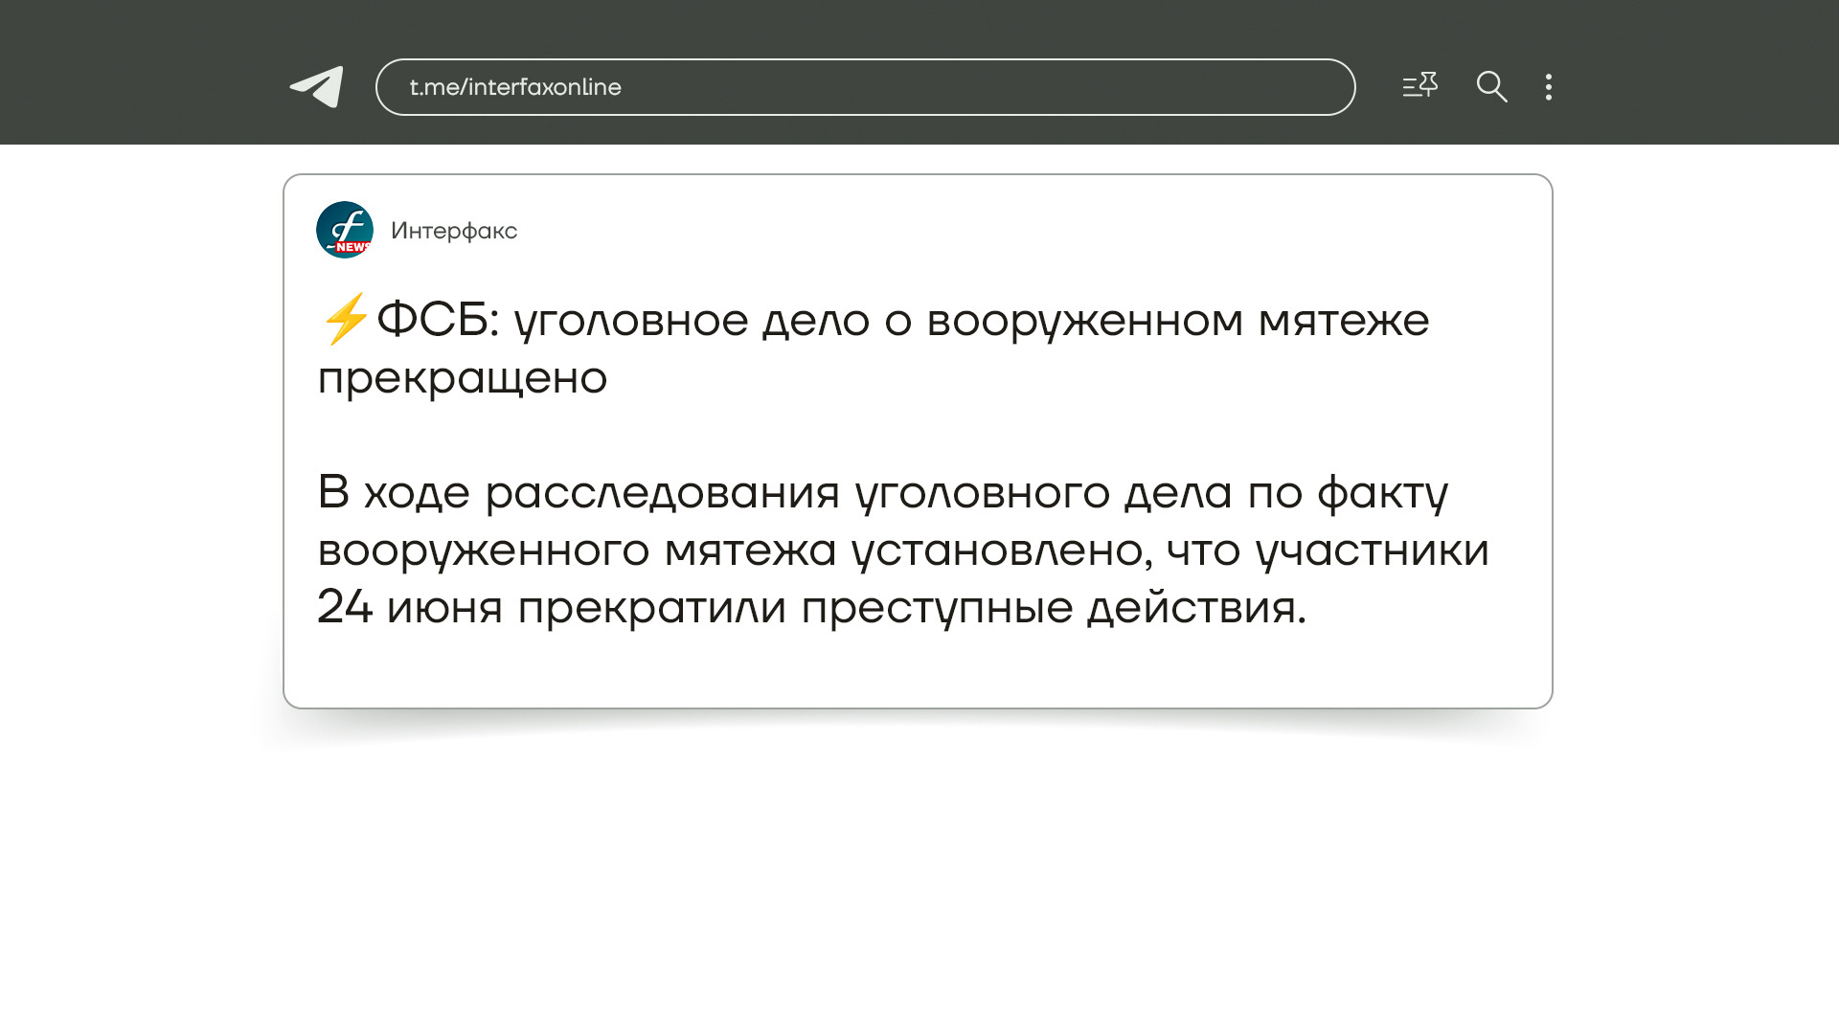Click the '24 июня' date in post

point(410,607)
